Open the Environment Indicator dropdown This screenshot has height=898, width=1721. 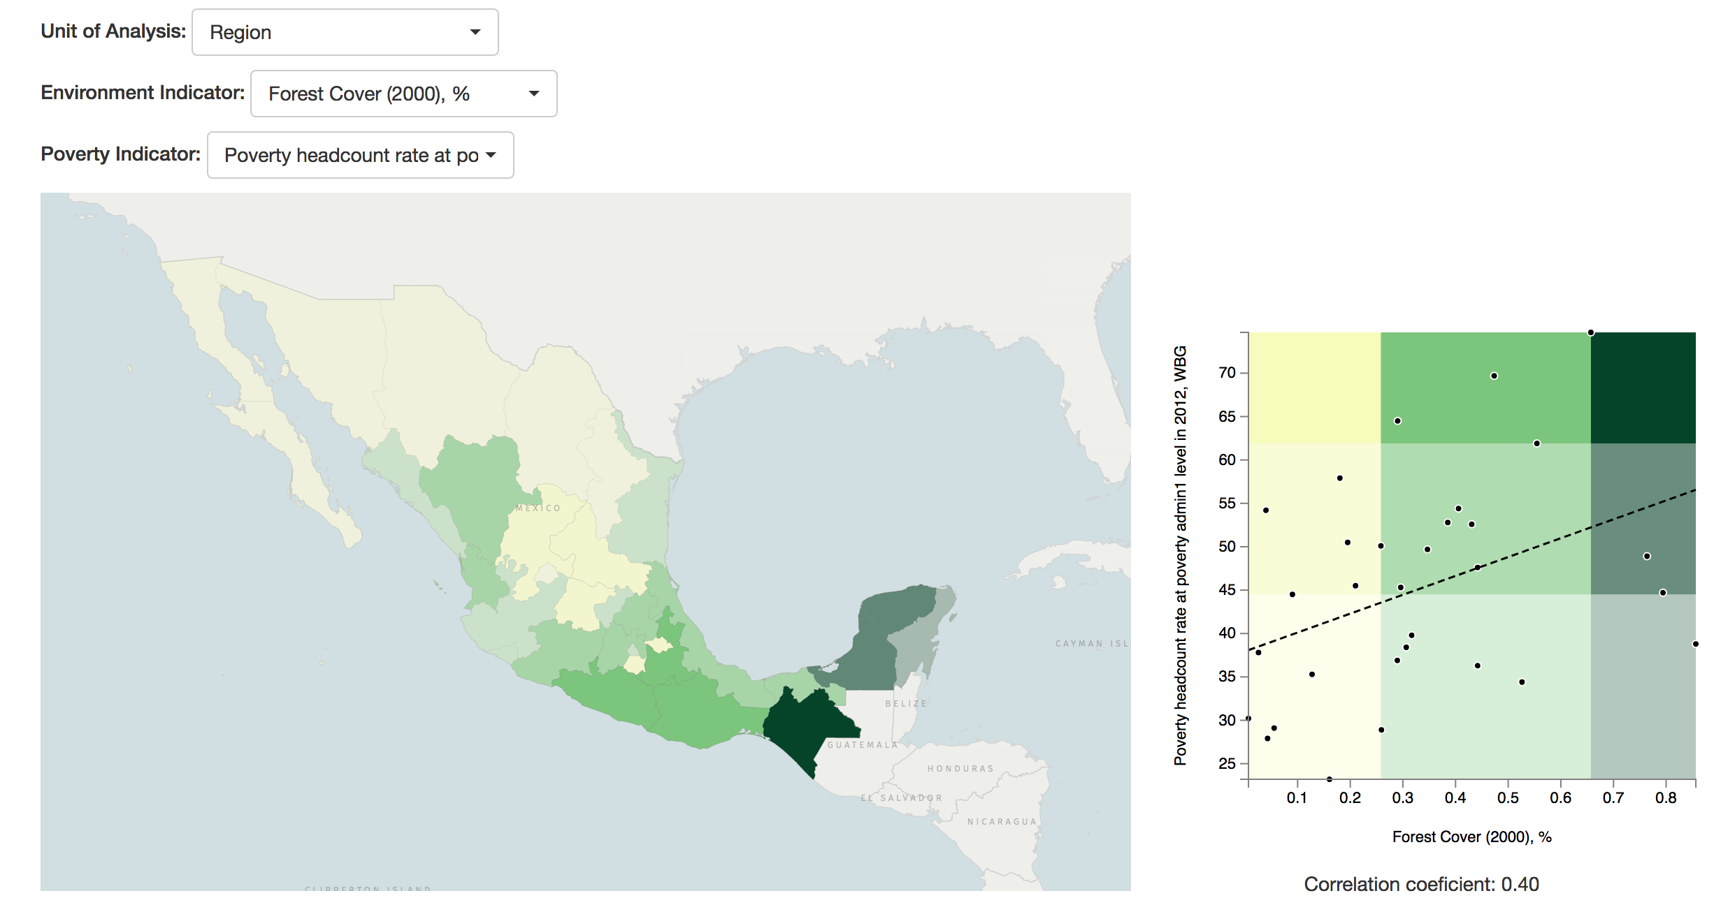(403, 94)
